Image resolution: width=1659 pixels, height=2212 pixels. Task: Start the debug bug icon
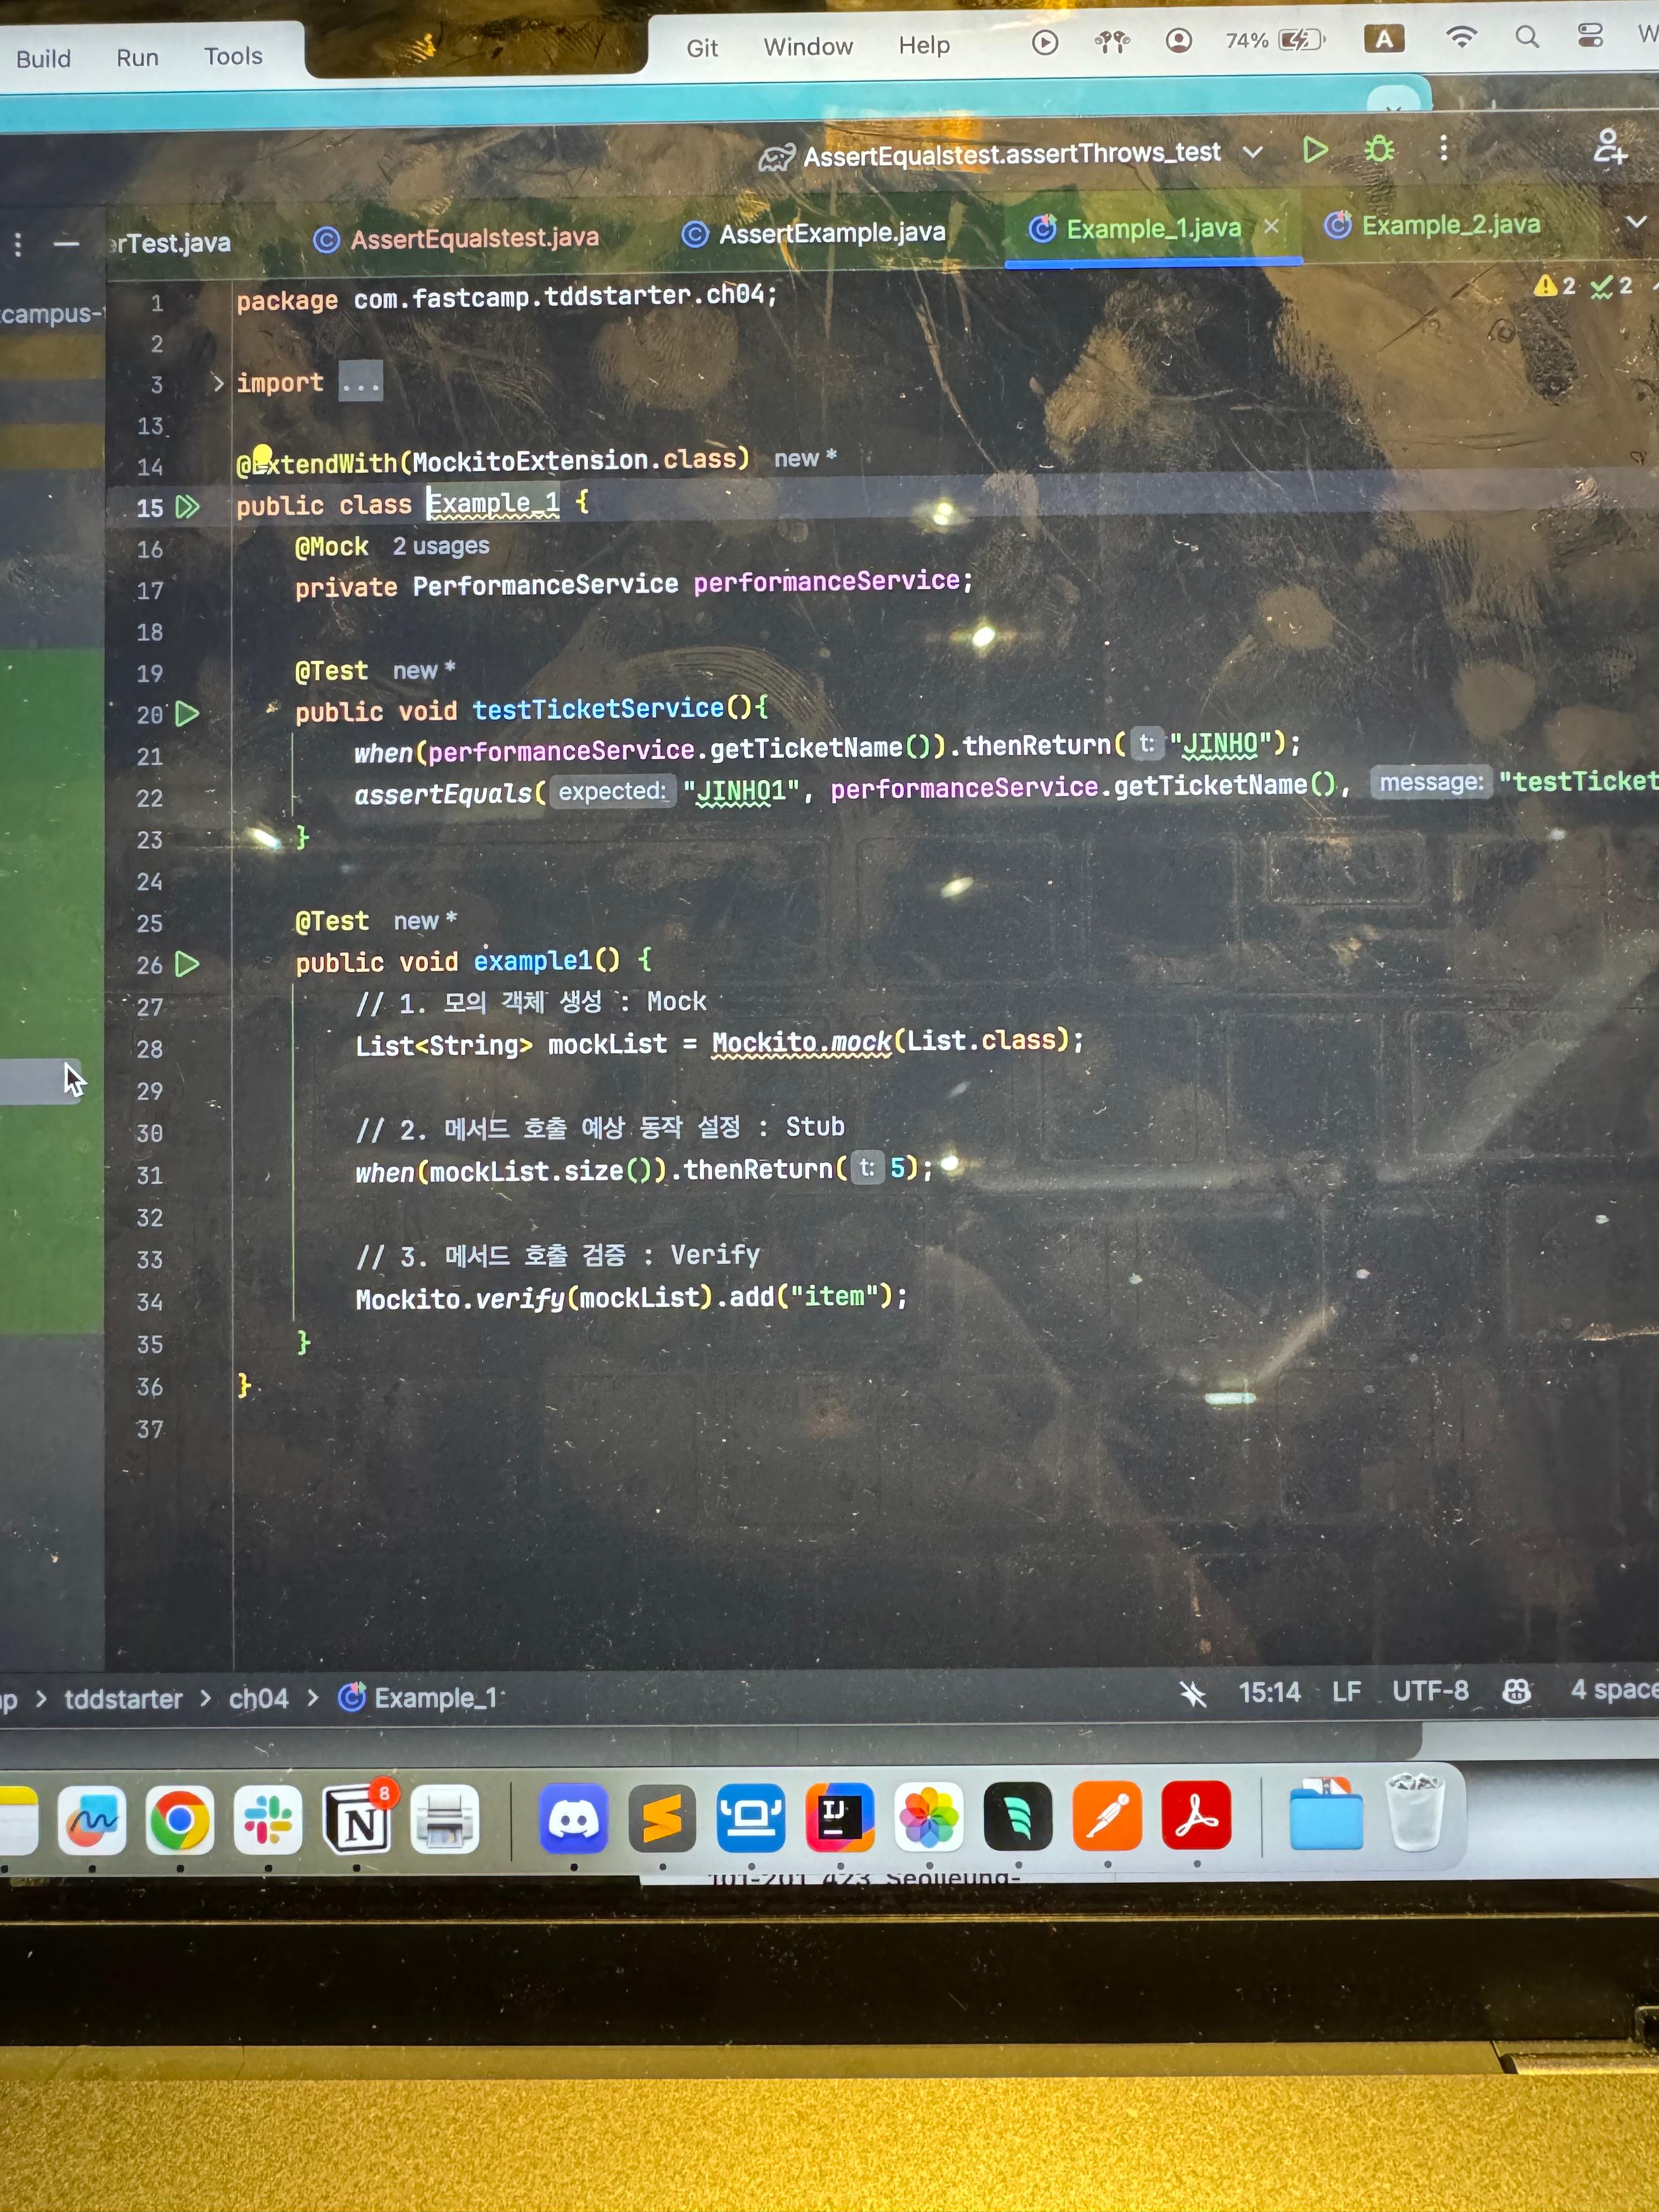point(1379,150)
